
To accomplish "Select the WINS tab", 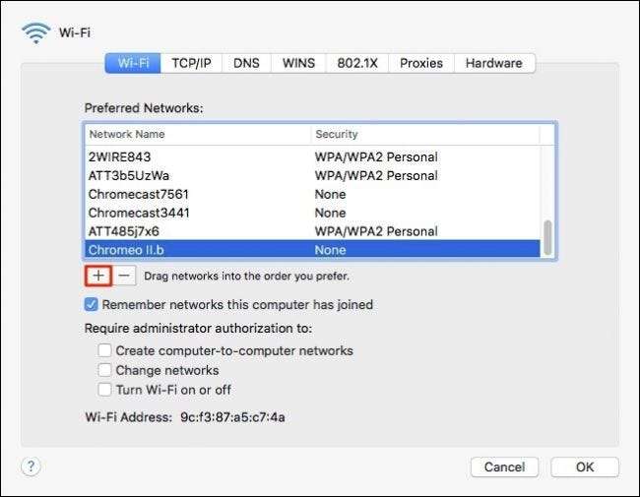I will 298,63.
